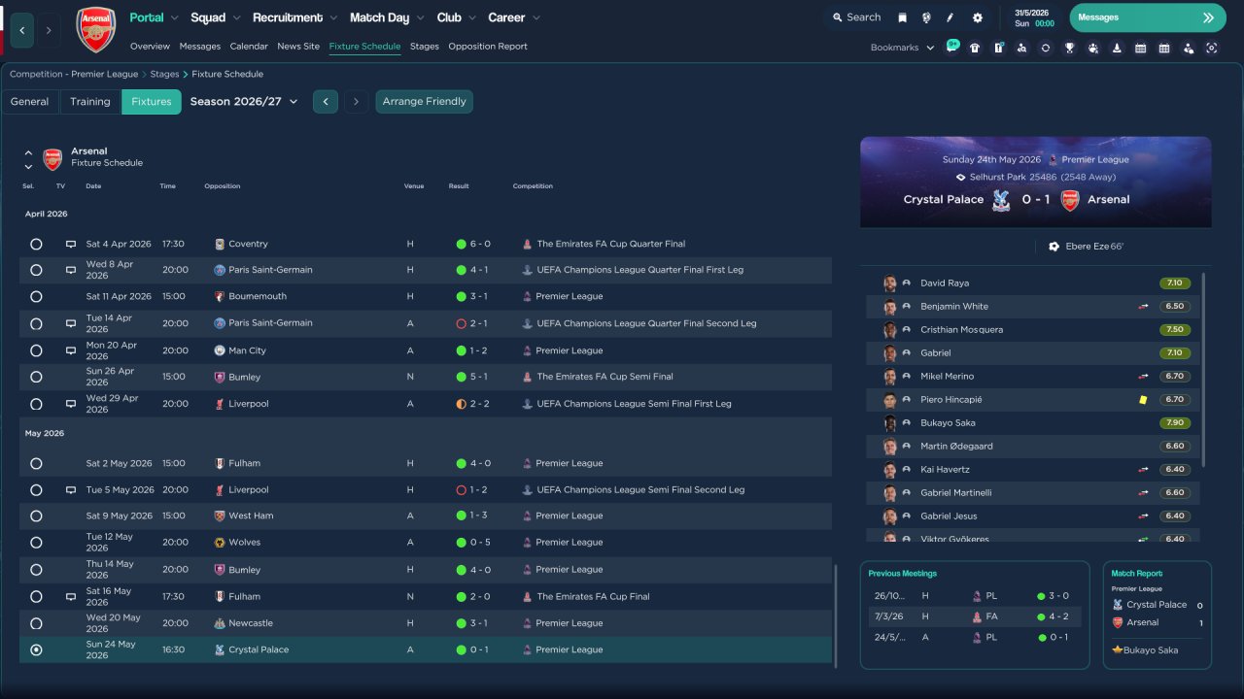The width and height of the screenshot is (1244, 699).
Task: Click the screenshot frame icon
Action: pyautogui.click(x=1211, y=48)
